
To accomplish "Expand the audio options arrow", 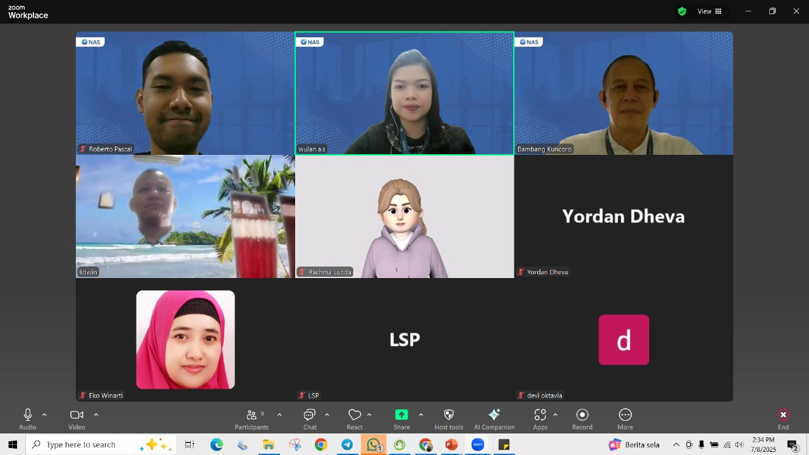I will [x=44, y=415].
